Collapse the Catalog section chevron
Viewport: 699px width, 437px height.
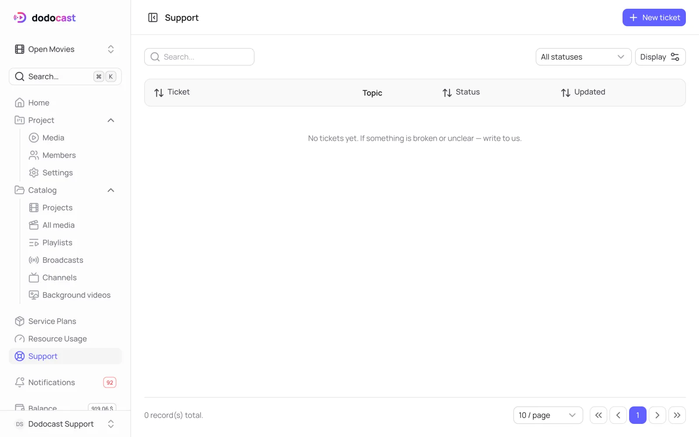tap(111, 190)
